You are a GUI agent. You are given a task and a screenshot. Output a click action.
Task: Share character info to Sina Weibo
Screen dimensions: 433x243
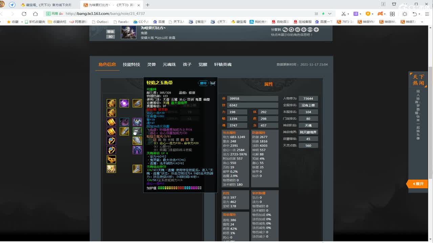[298, 30]
